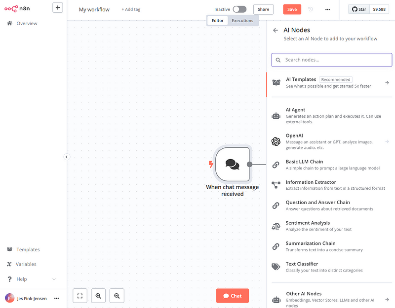This screenshot has width=395, height=308.
Task: Add the Sentiment Analysis node
Action: coord(331,226)
